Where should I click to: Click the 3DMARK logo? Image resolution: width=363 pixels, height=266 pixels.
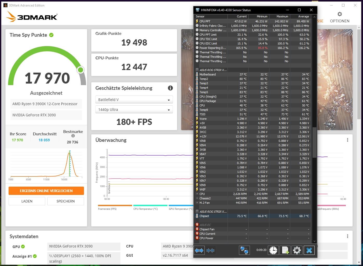pos(31,17)
